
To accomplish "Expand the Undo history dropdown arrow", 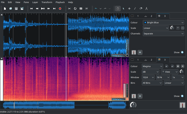I will 101,9.
